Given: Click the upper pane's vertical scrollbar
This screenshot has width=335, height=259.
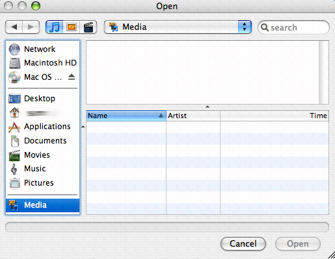Looking at the screenshot, I should click(323, 72).
